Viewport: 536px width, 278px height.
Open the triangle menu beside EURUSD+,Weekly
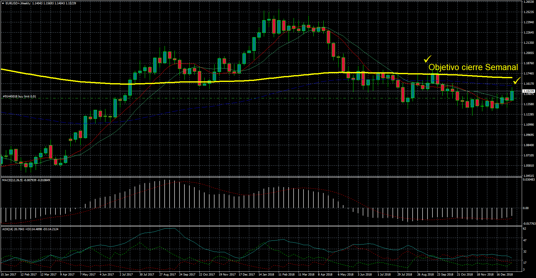tap(3, 3)
